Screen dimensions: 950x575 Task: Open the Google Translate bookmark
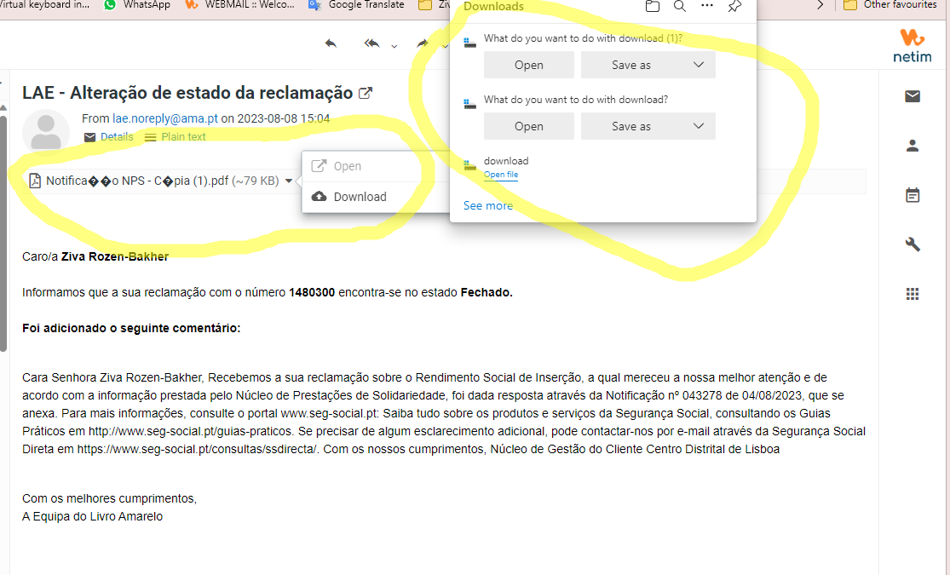click(x=356, y=5)
